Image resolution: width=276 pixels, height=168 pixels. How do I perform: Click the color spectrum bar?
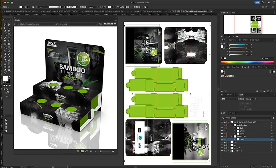tap(247, 62)
